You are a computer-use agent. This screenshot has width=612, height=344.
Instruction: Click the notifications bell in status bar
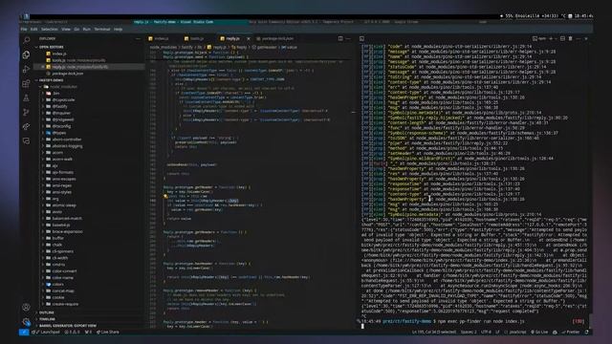point(586,333)
